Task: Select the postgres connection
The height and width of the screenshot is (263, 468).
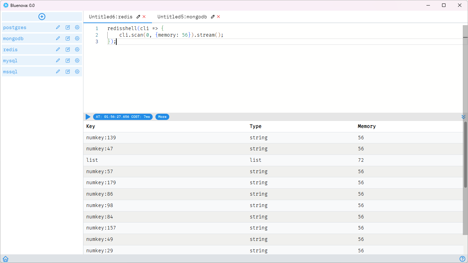Action: pos(15,27)
